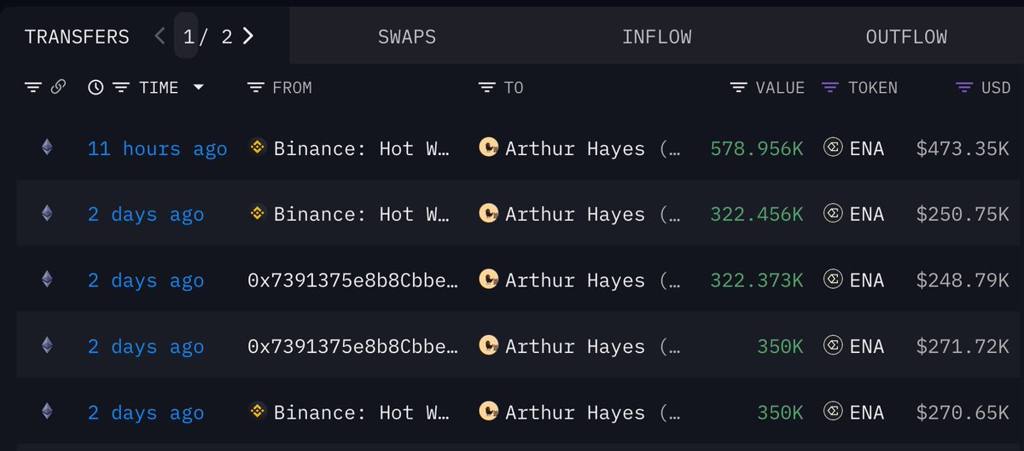Toggle the filter icon next to TO
Viewport: 1024px width, 451px height.
[x=487, y=87]
